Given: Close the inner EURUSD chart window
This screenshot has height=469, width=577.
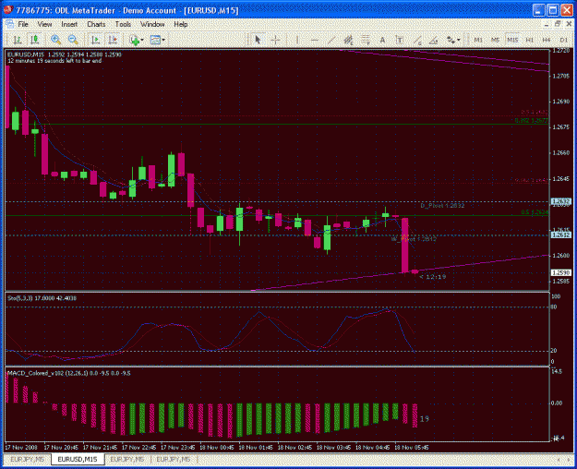Looking at the screenshot, I should click(x=569, y=24).
